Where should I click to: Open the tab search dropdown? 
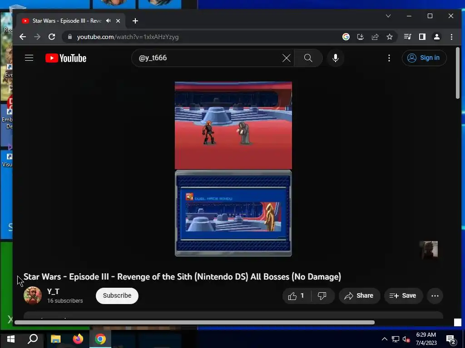tap(388, 16)
